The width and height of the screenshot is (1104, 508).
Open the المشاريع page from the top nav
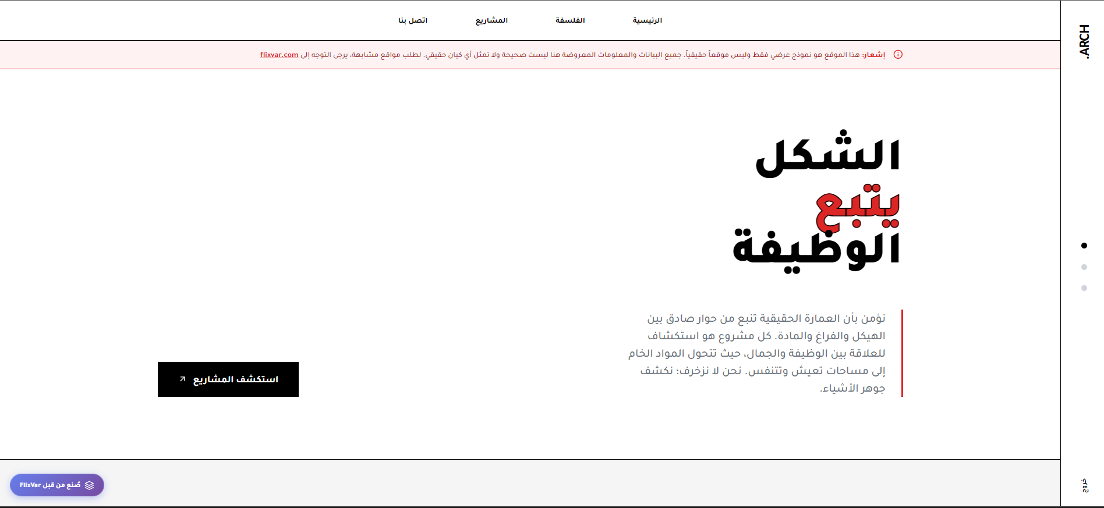tap(491, 20)
